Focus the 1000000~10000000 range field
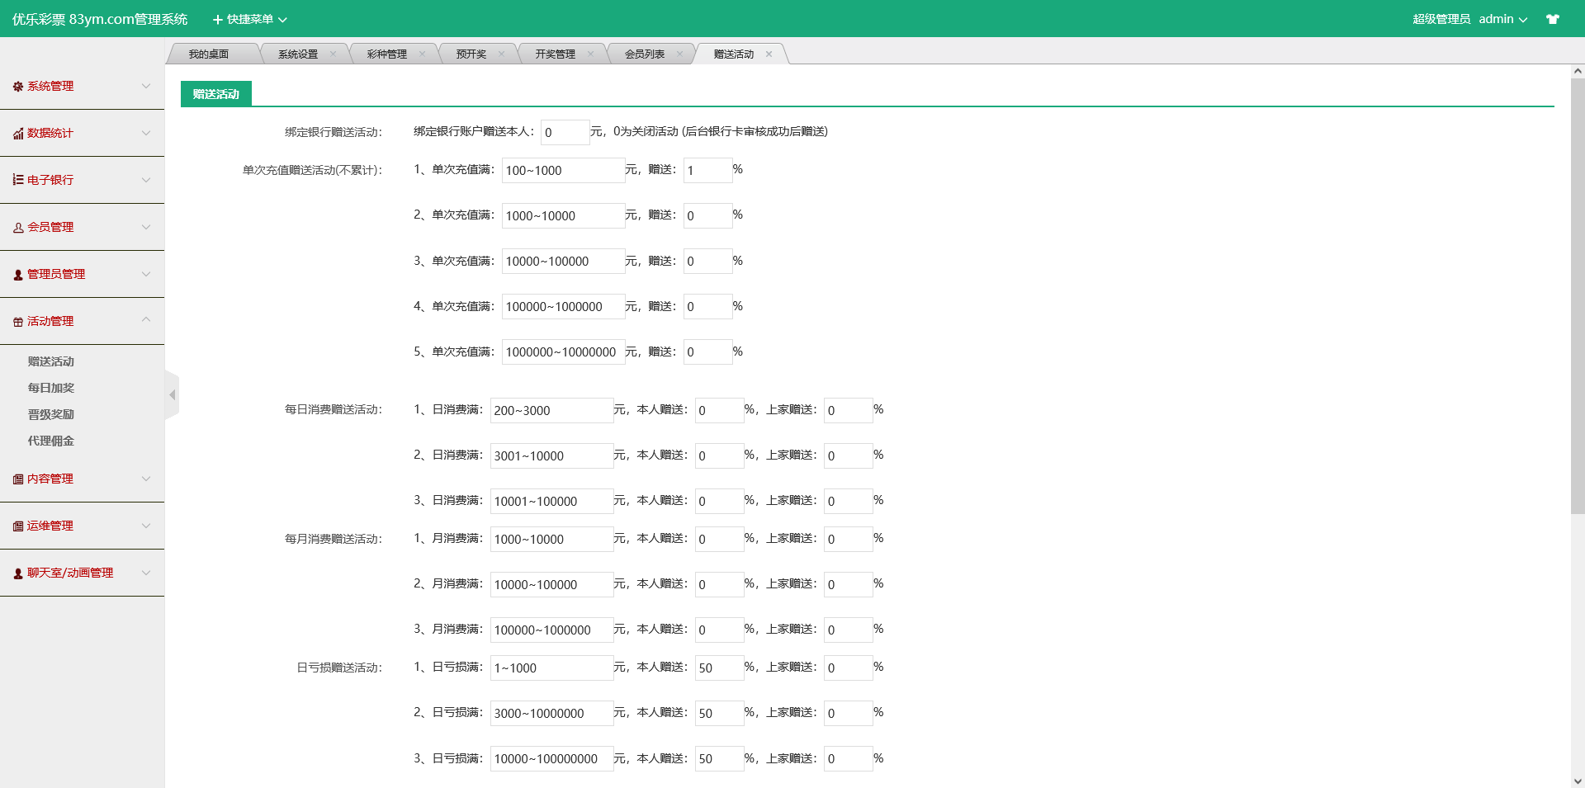The width and height of the screenshot is (1585, 788). click(x=564, y=352)
